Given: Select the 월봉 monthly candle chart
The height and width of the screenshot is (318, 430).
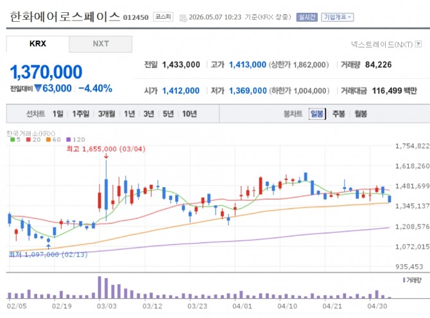Looking at the screenshot, I should point(361,113).
